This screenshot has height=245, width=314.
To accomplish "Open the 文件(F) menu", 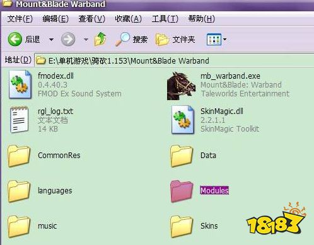I will click(20, 19).
